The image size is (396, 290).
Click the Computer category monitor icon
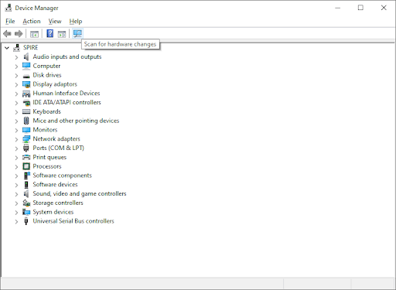click(26, 66)
